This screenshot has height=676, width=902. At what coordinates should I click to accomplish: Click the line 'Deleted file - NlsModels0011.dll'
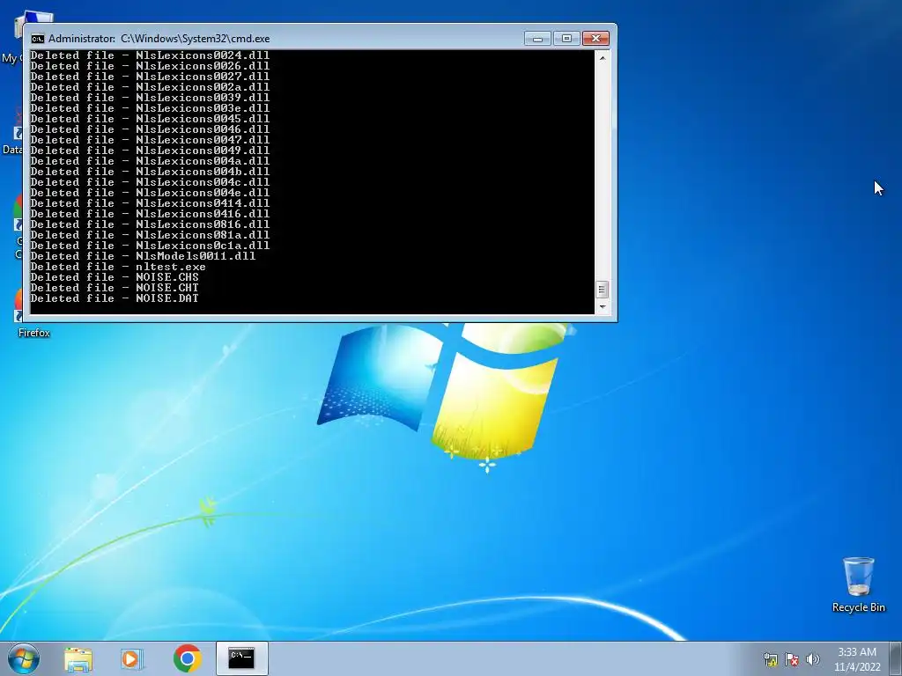143,256
